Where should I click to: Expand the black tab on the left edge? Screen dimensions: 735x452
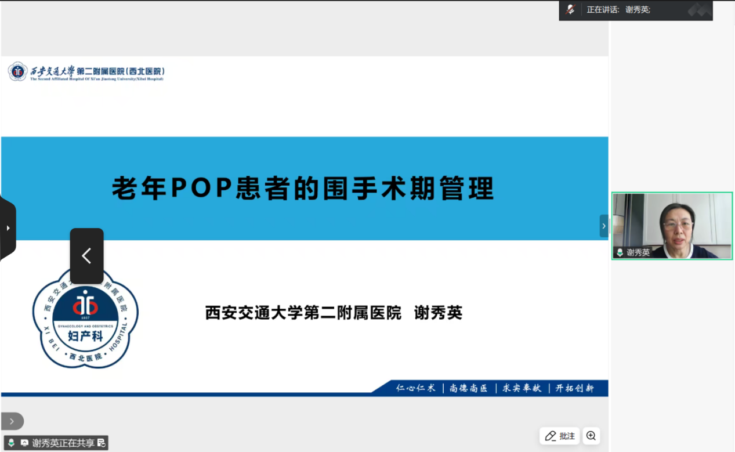(8, 228)
